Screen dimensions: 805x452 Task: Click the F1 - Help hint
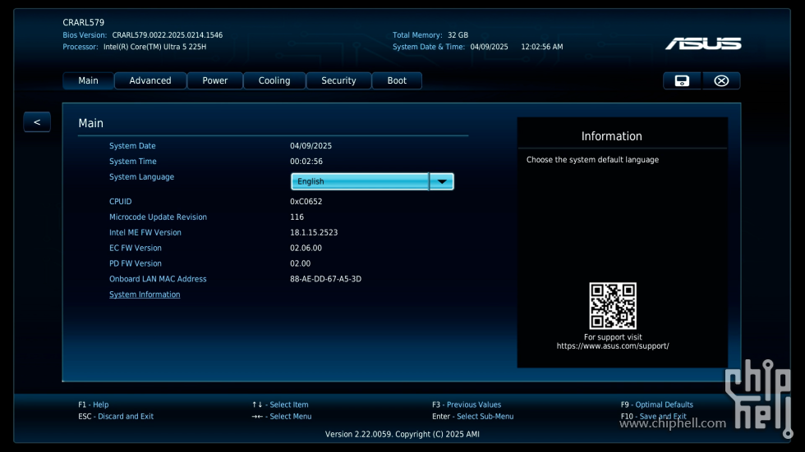[x=94, y=405]
